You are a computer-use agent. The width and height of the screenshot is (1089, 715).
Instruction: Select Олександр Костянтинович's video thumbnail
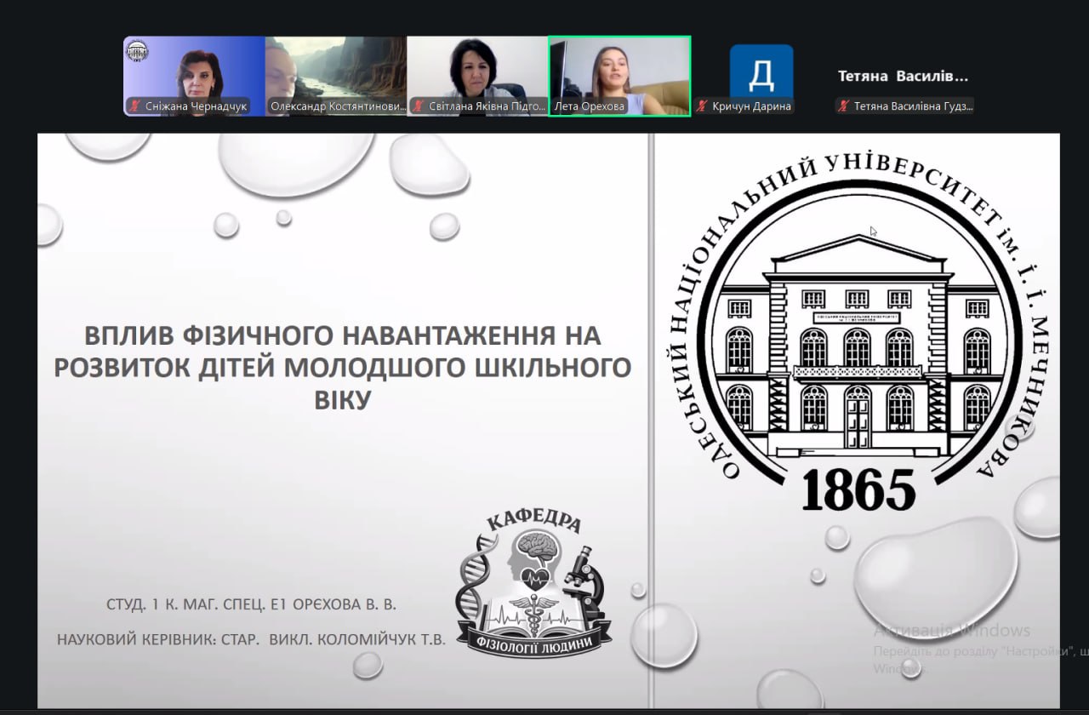(x=336, y=76)
